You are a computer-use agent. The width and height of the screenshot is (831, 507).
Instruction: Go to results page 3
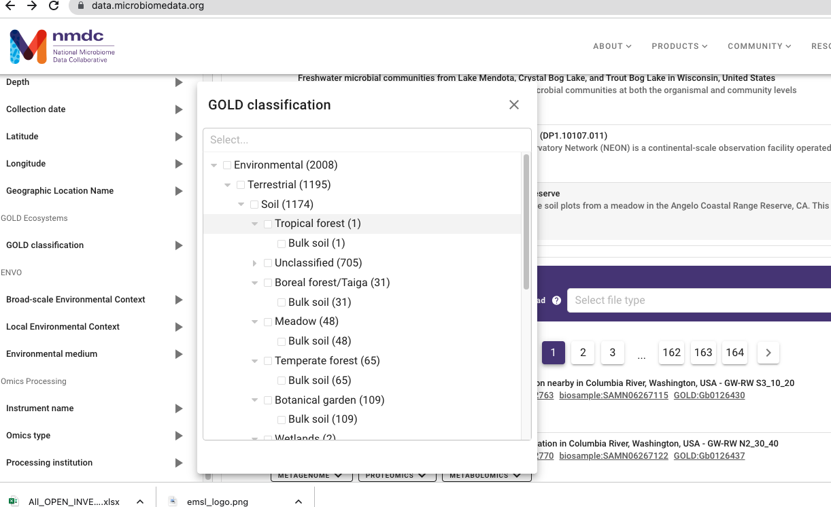coord(611,352)
